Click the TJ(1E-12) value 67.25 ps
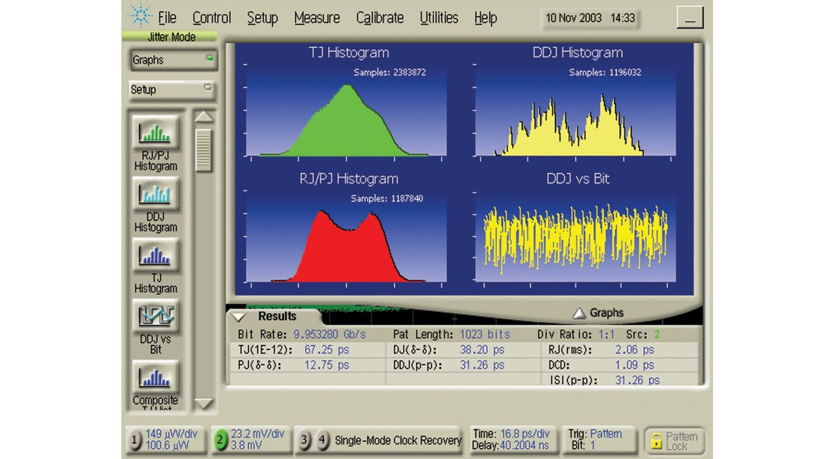 click(327, 350)
